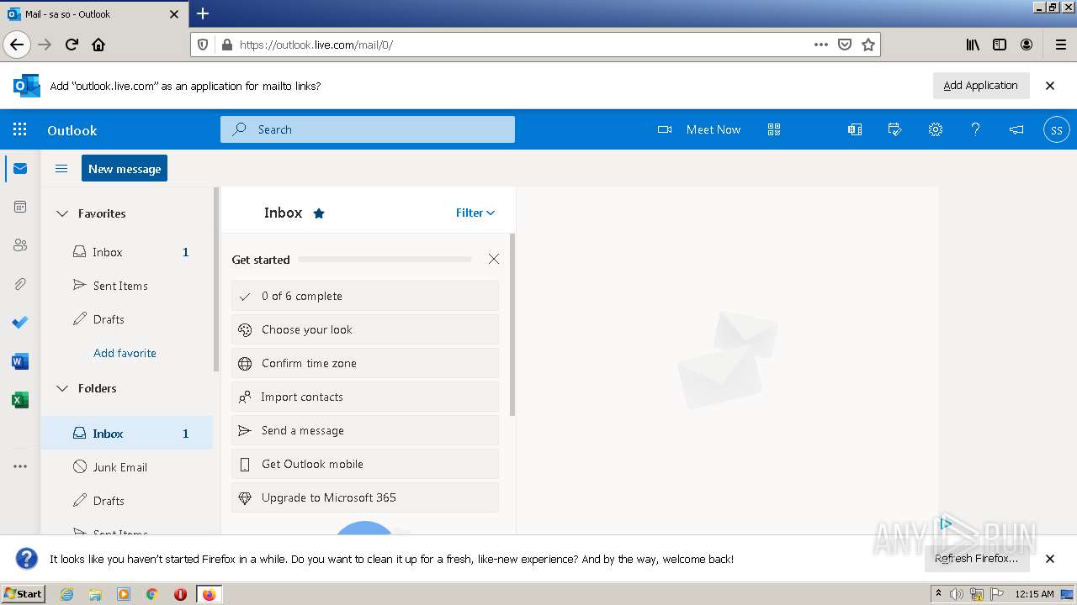Screen dimensions: 1077x605
Task: Open Inbox under Favorites
Action: pos(127,252)
